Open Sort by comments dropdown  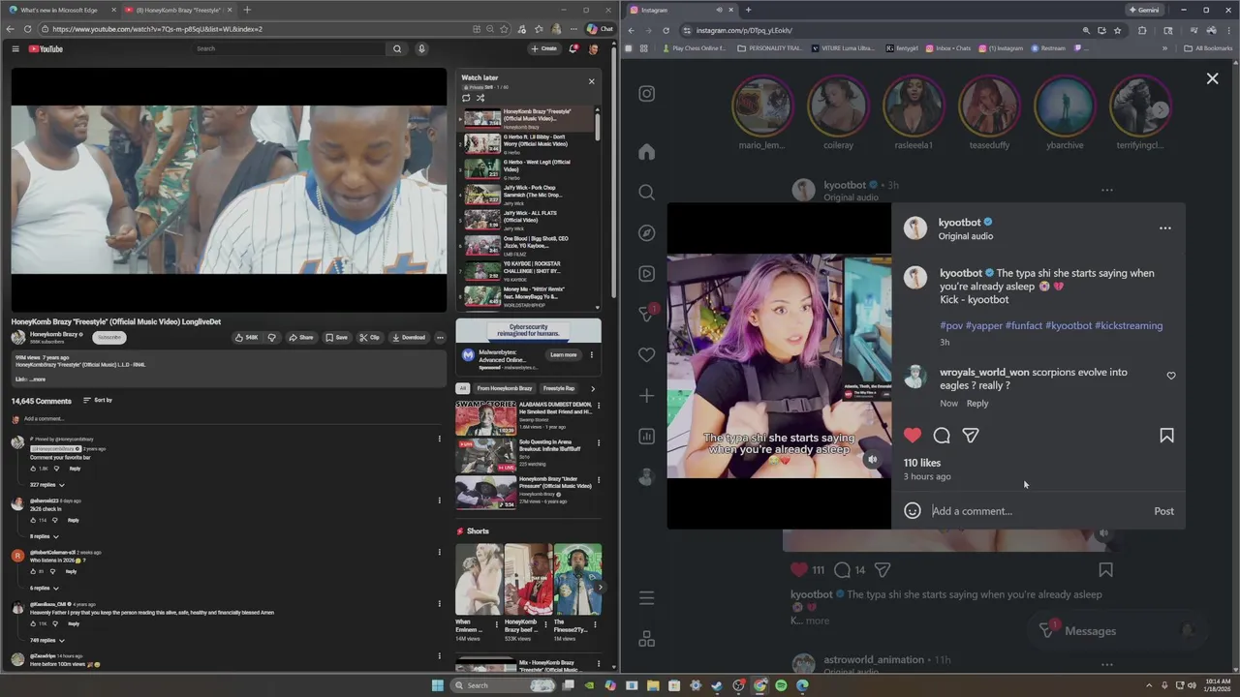(x=97, y=400)
